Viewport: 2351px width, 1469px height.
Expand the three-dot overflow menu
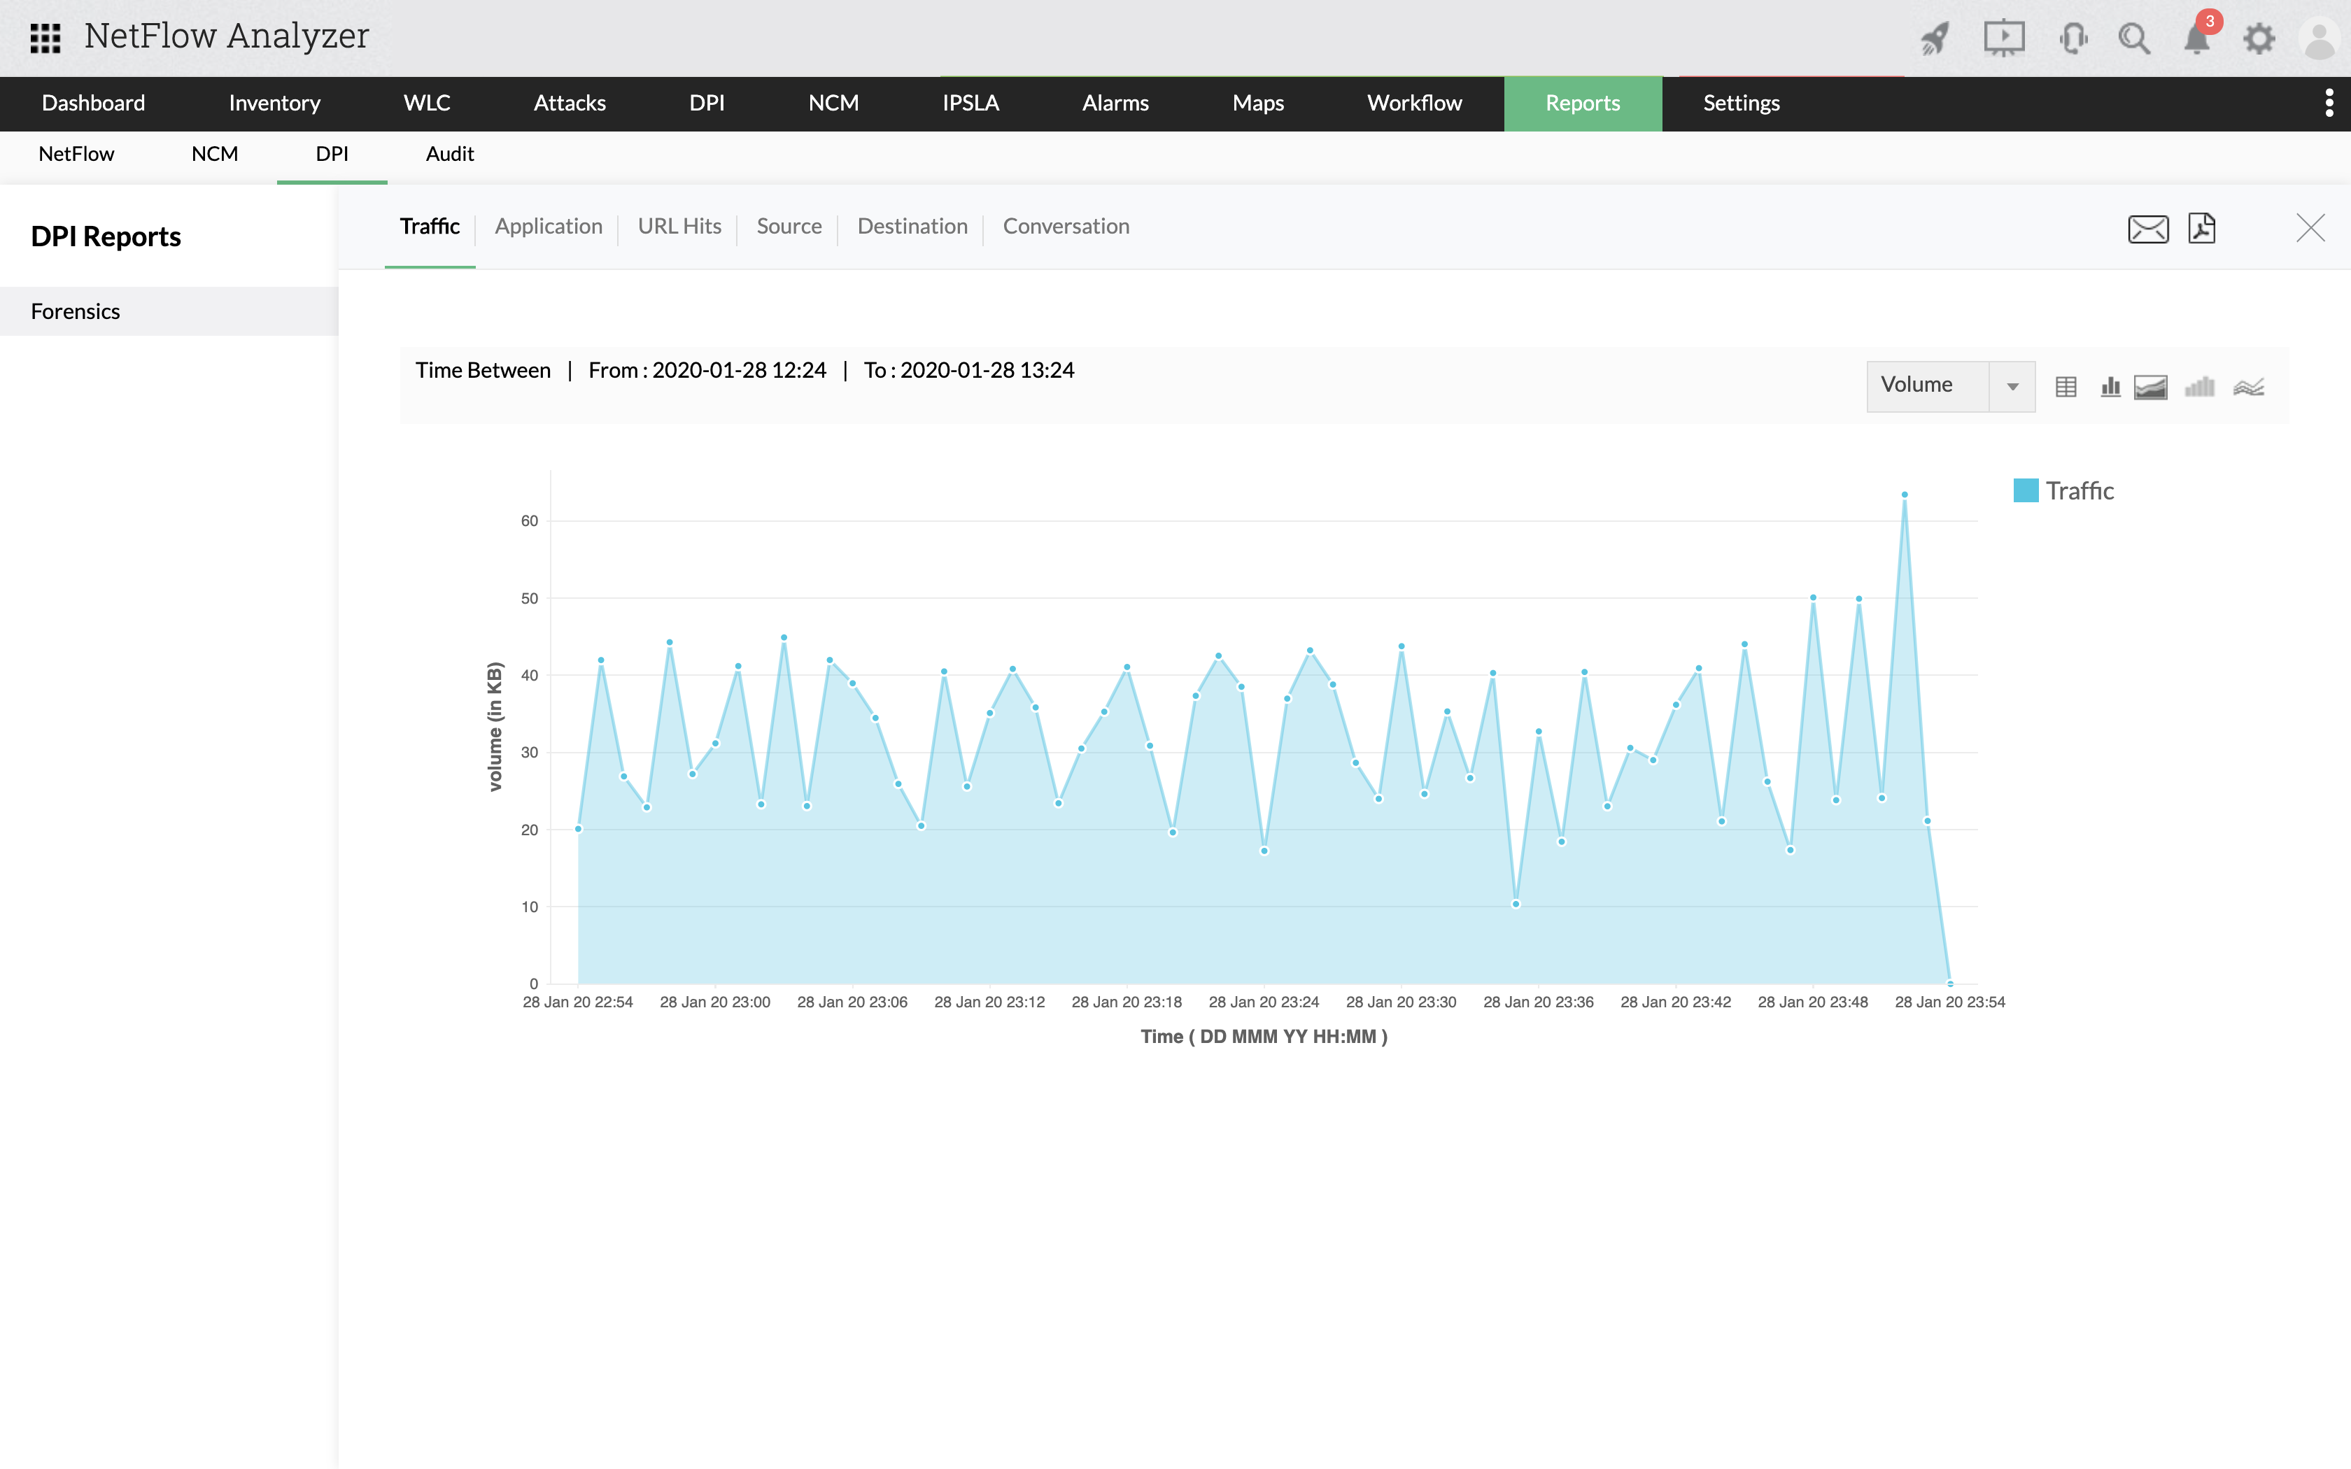2329,103
